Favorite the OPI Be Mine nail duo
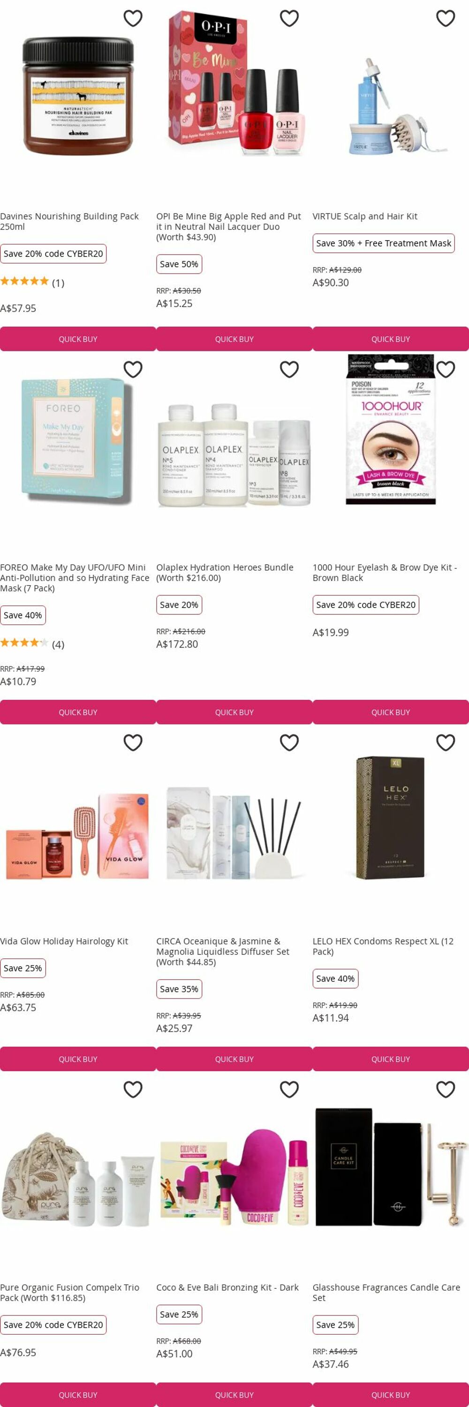 click(x=289, y=19)
